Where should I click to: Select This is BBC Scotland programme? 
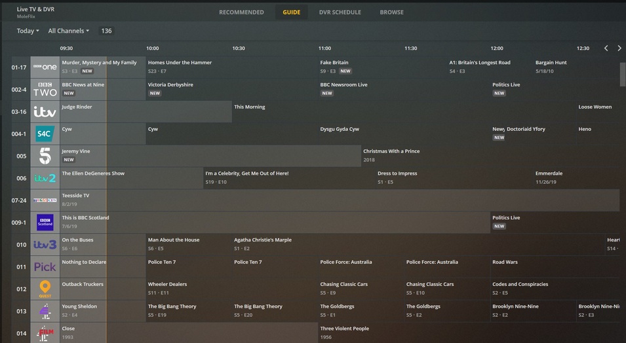pyautogui.click(x=275, y=223)
